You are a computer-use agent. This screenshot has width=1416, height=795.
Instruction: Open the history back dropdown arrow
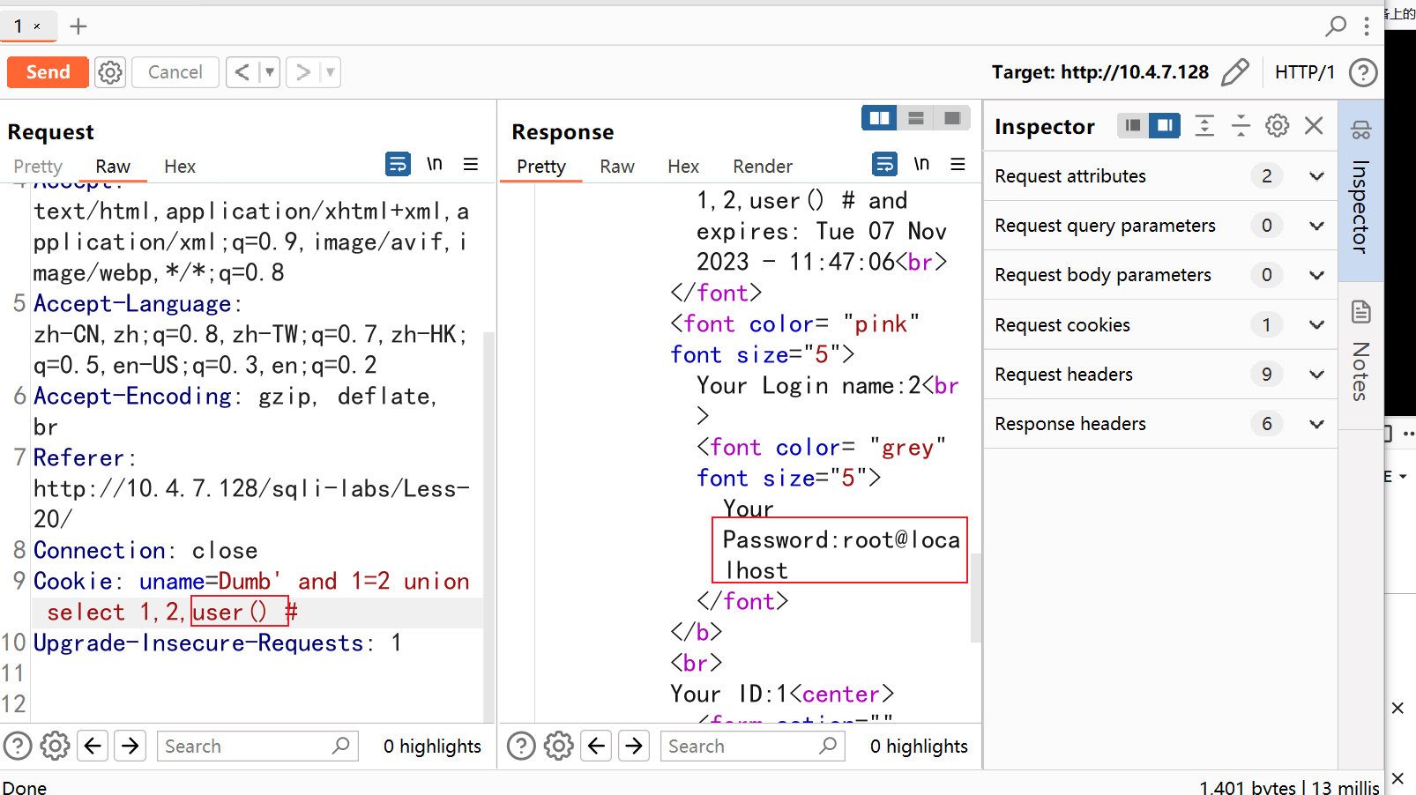click(270, 72)
